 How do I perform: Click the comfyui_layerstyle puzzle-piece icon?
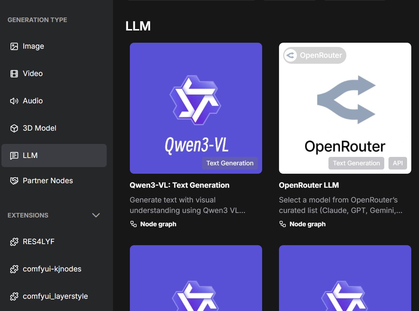[x=14, y=296]
